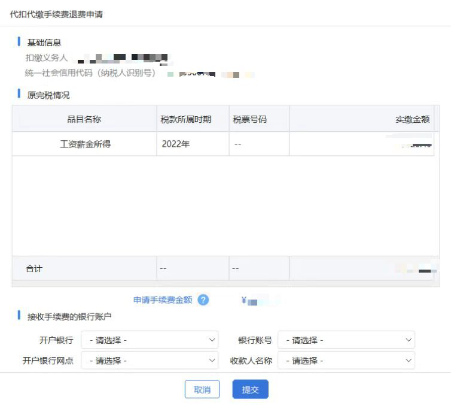Click the 税票号码 column header
This screenshot has height=405, width=451.
pyautogui.click(x=259, y=119)
